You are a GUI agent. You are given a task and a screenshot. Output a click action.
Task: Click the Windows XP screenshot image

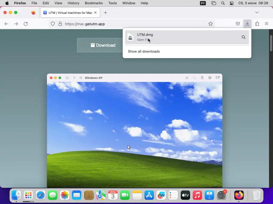pyautogui.click(x=135, y=135)
